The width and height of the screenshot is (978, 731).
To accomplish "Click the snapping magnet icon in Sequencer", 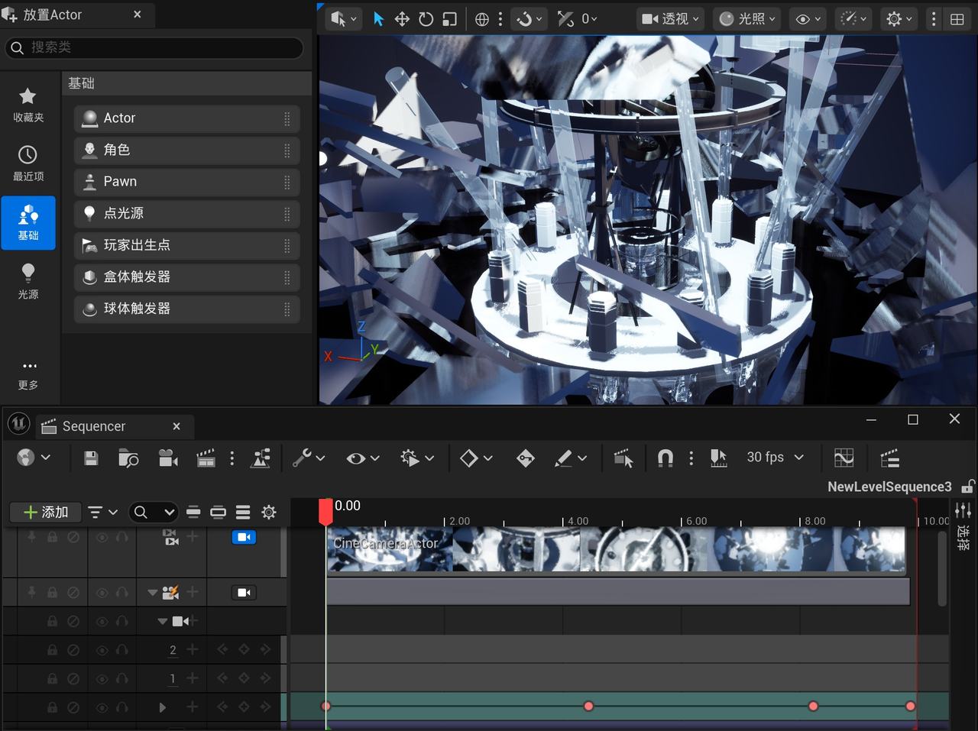I will [x=665, y=458].
